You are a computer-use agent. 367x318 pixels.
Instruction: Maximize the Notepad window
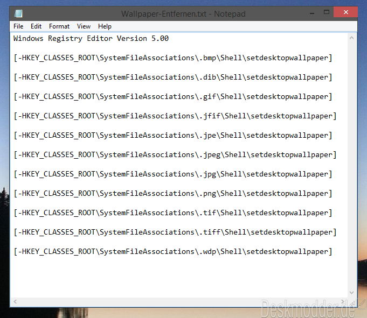[327, 12]
